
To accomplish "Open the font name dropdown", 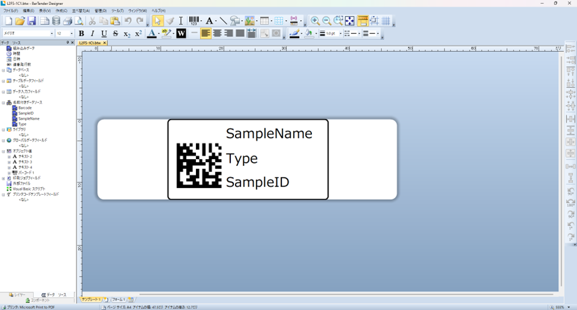I will (x=52, y=34).
